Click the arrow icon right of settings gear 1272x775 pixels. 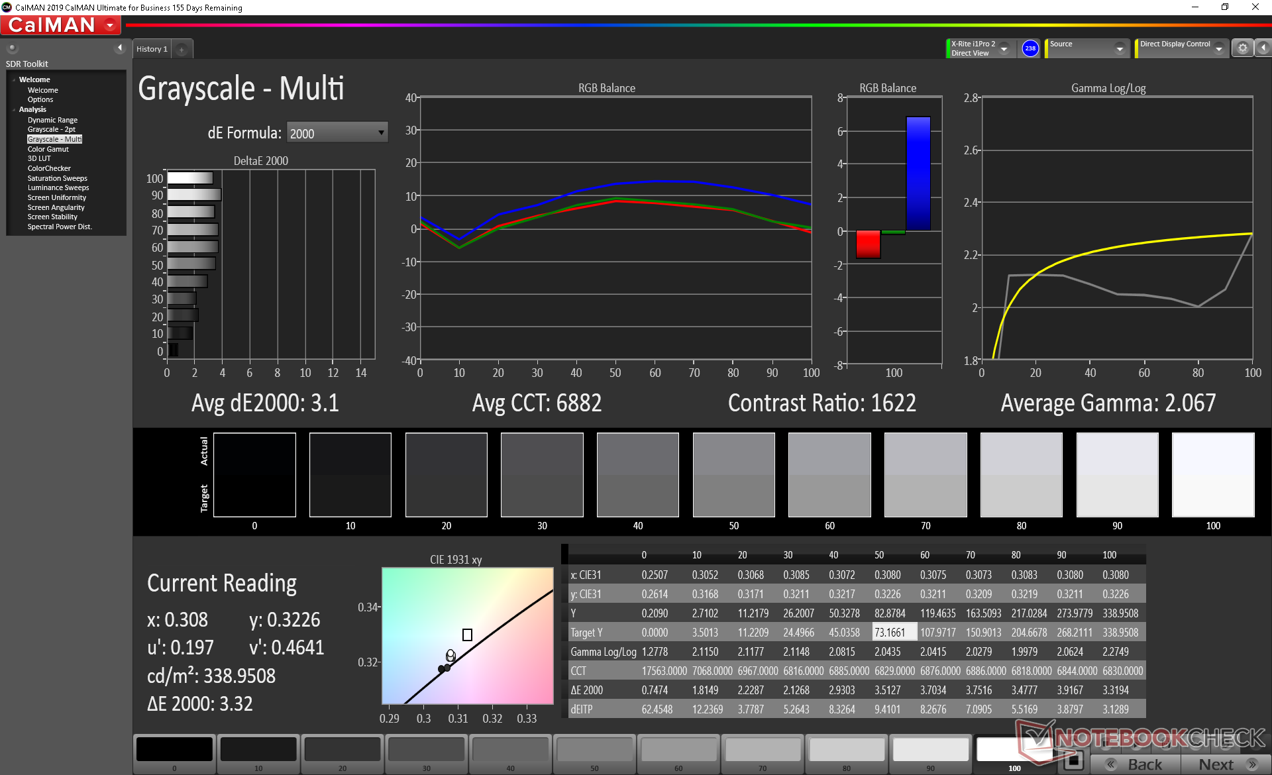1263,48
